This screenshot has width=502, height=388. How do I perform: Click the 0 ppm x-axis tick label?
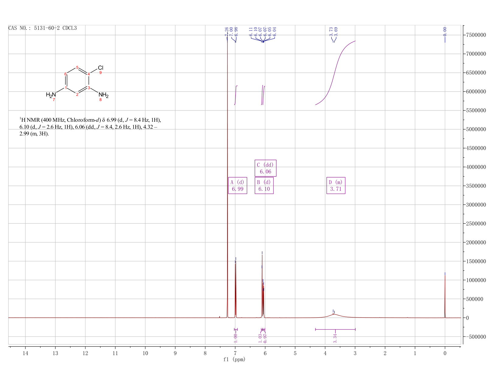pyautogui.click(x=445, y=353)
